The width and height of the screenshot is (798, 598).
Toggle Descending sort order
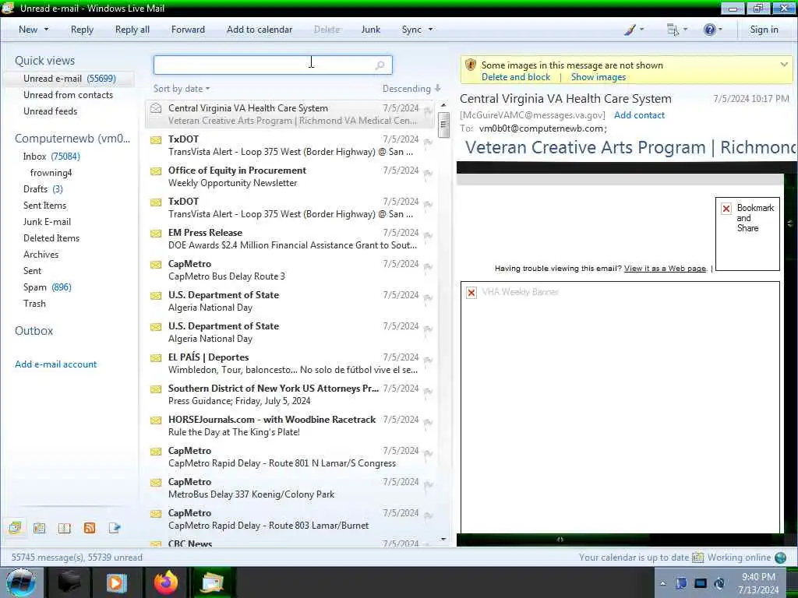[x=411, y=89]
